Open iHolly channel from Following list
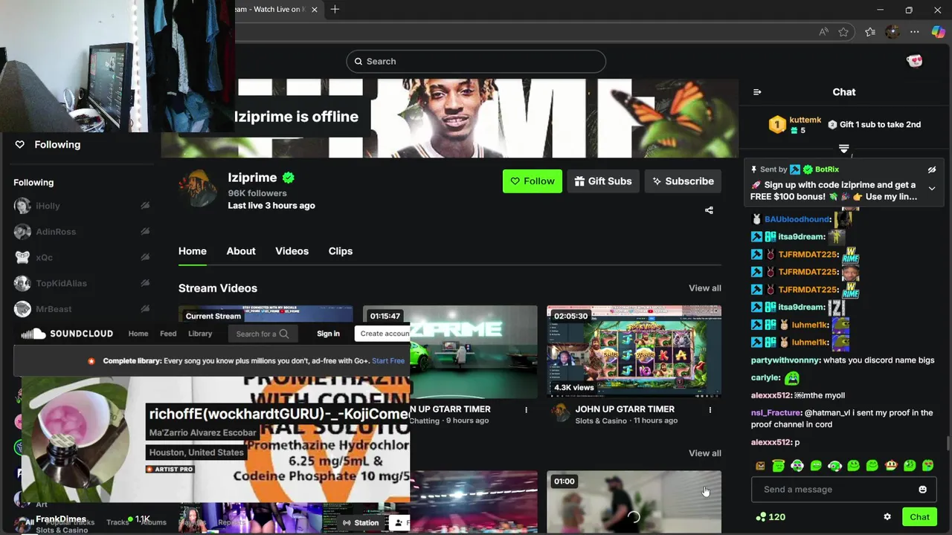952x535 pixels. coord(48,206)
